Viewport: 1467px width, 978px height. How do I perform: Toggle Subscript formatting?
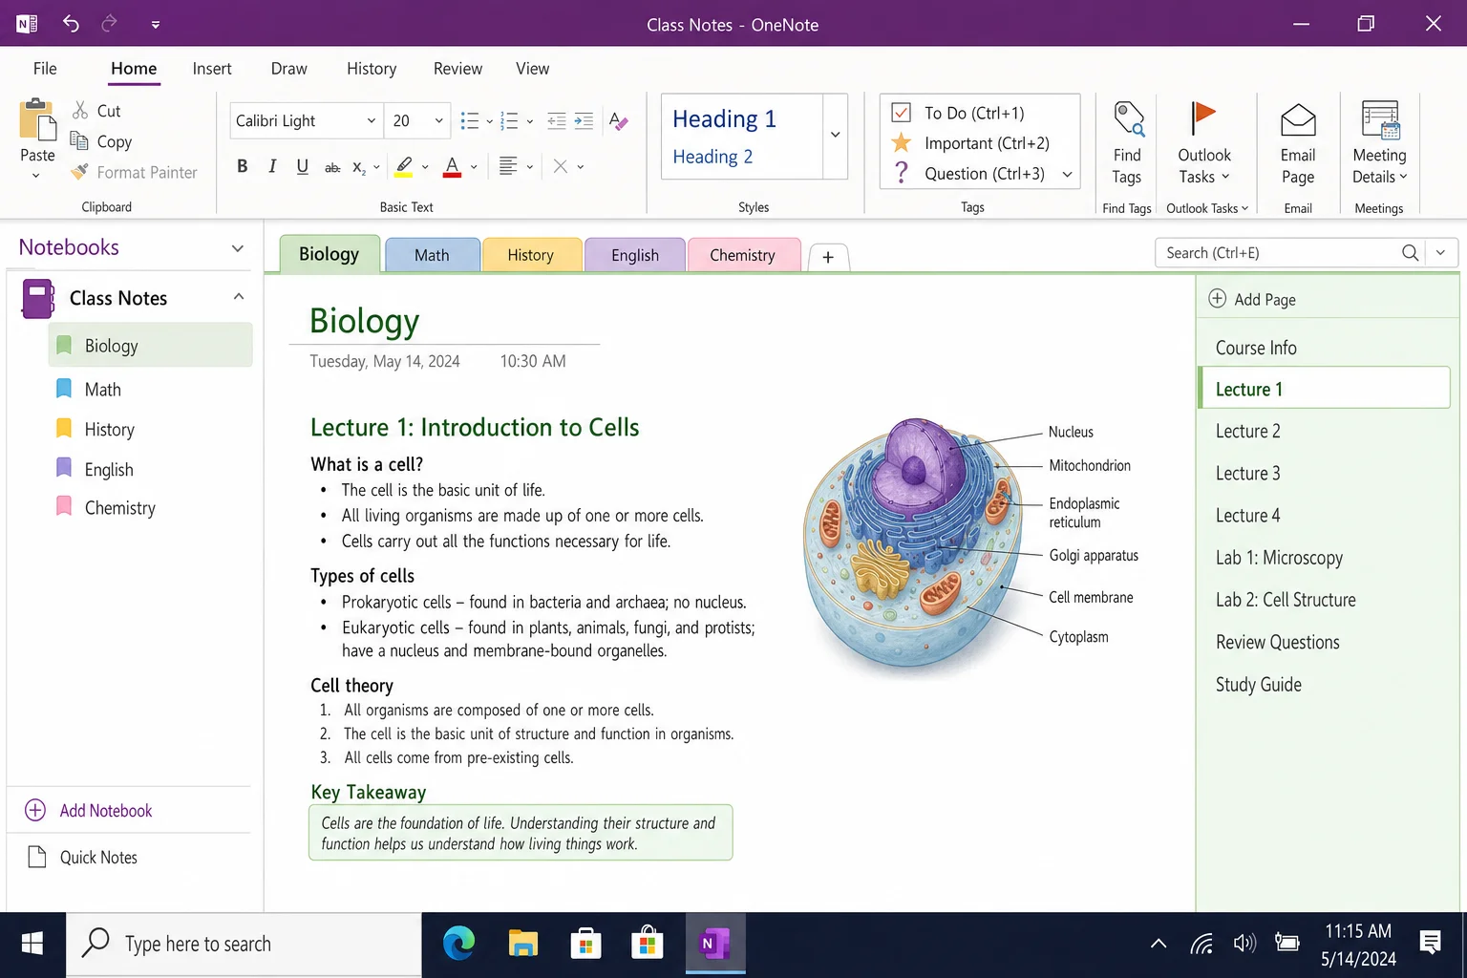click(x=359, y=167)
